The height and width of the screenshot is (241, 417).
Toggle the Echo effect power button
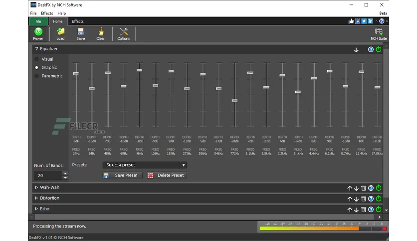tap(378, 210)
